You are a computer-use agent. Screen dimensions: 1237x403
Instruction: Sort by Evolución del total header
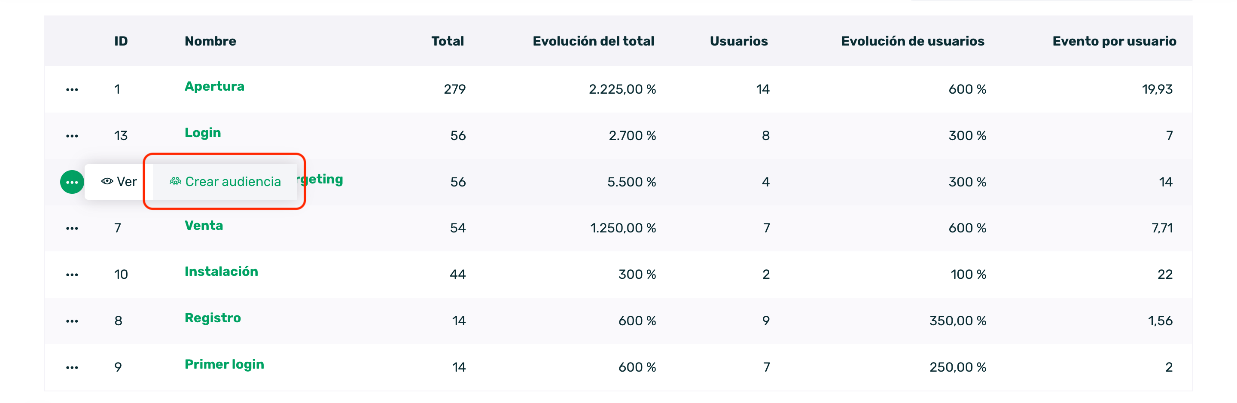click(x=593, y=41)
